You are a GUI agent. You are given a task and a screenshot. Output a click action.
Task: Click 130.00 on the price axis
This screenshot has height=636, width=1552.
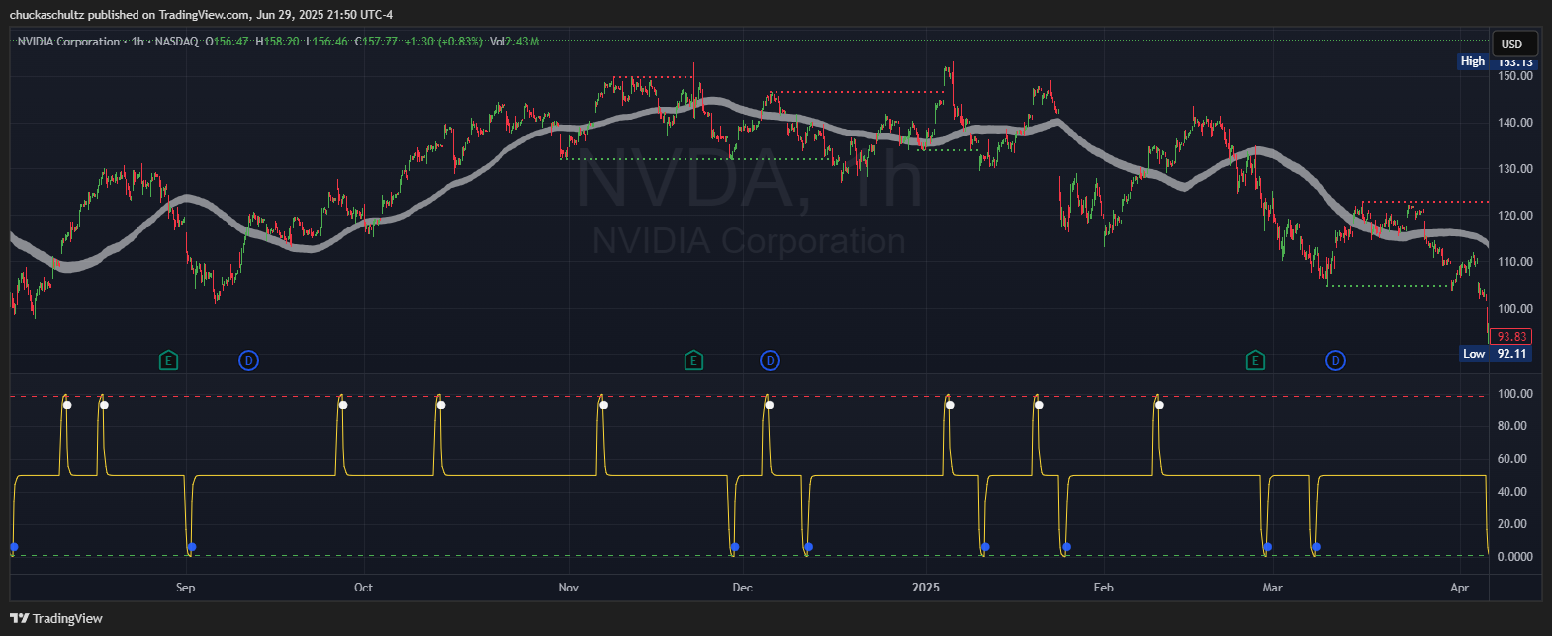1514,169
